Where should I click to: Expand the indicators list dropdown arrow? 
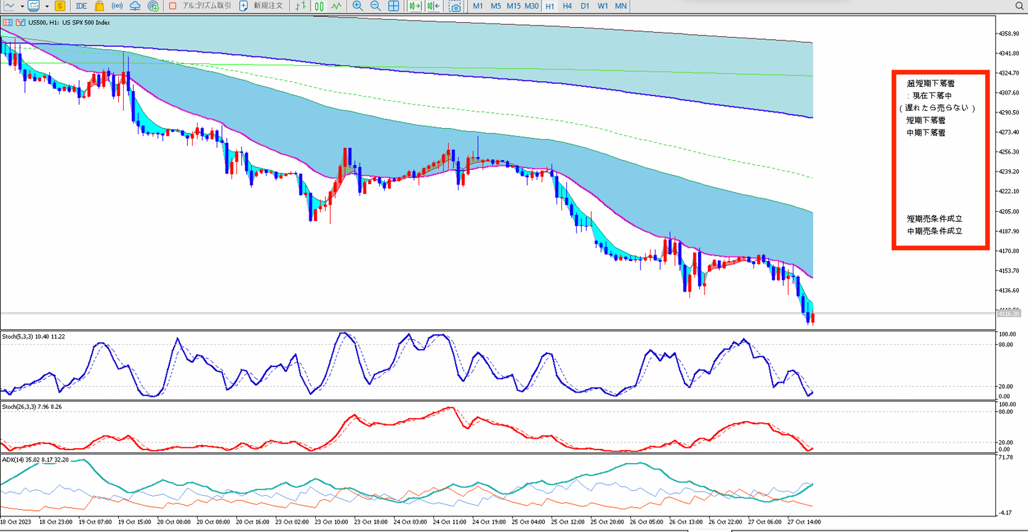(47, 6)
